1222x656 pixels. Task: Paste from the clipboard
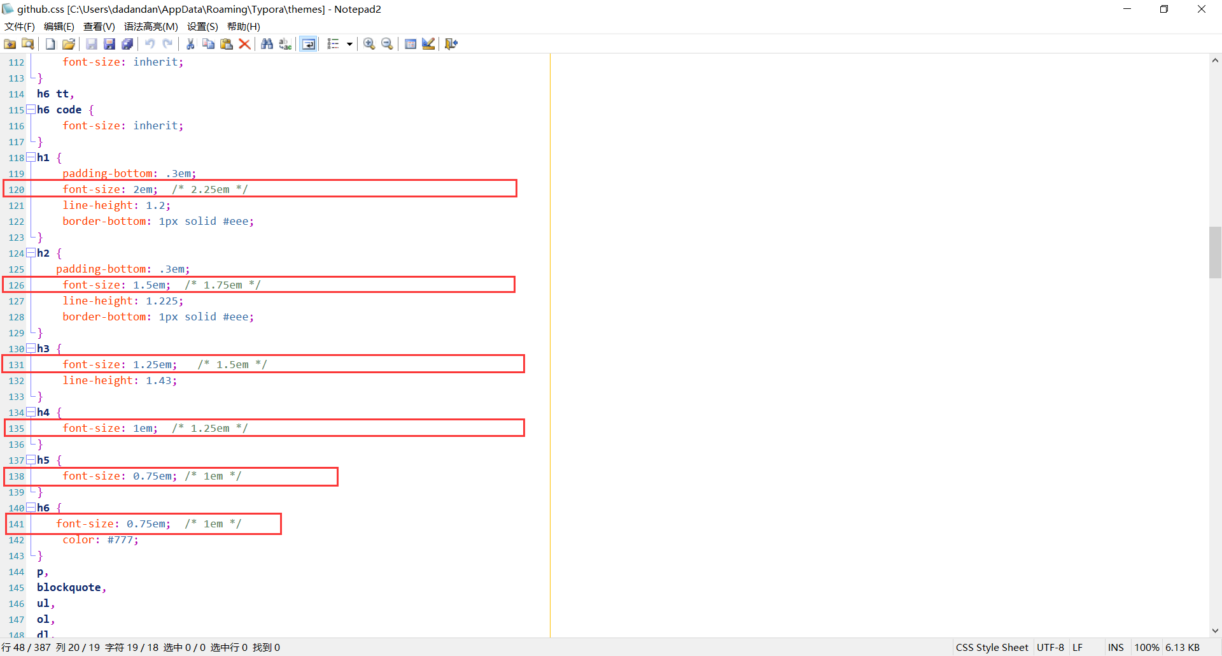pyautogui.click(x=226, y=44)
